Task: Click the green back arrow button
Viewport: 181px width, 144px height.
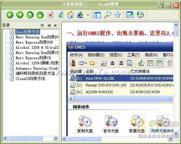Action: pyautogui.click(x=10, y=15)
